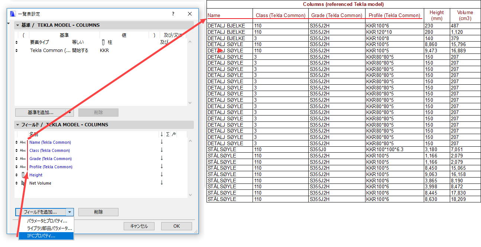Image resolution: width=481 pixels, height=247 pixels.
Task: Click criteria list scrollbar down arrow
Action: 190,103
